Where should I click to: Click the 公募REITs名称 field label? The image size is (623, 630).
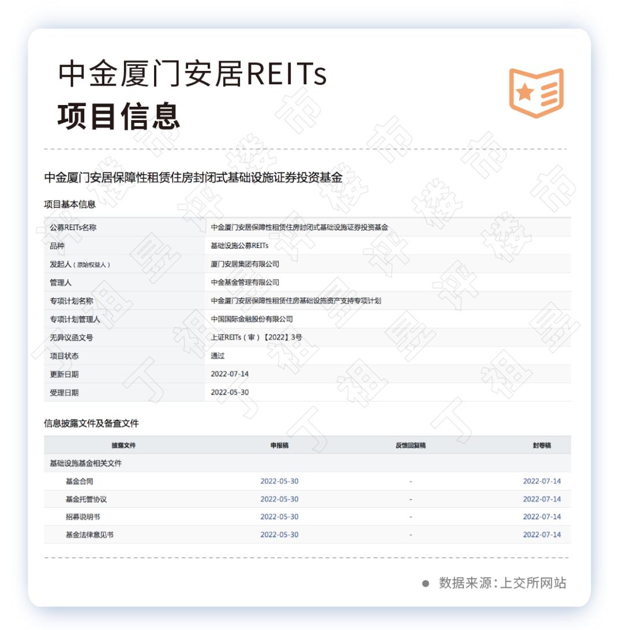coord(73,227)
